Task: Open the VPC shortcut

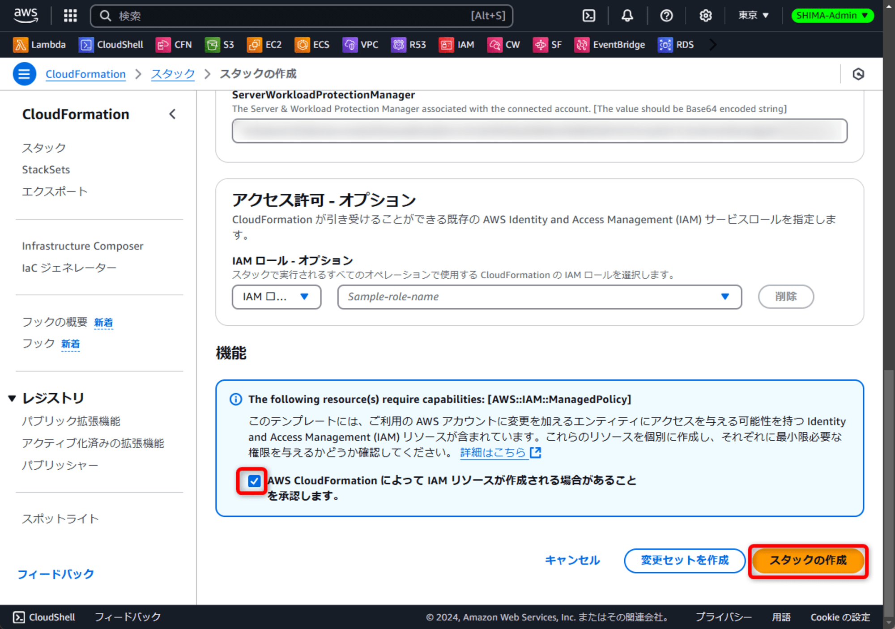Action: point(360,45)
